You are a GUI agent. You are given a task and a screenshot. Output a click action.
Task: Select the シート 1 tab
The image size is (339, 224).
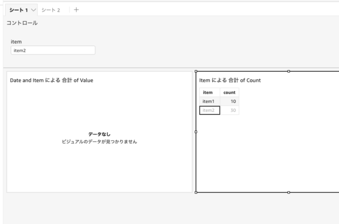coord(19,10)
